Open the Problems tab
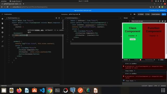This screenshot has height=94, width=167. tap(136, 60)
